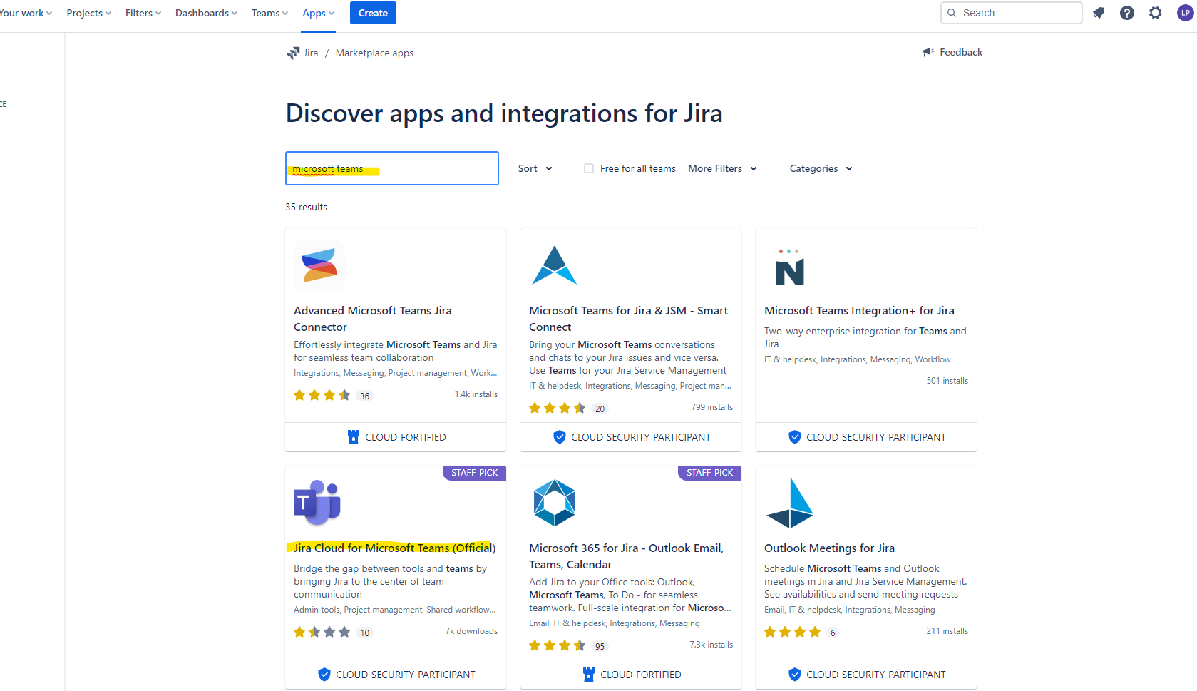This screenshot has height=691, width=1197.
Task: Open the Sort dropdown
Action: pos(535,168)
